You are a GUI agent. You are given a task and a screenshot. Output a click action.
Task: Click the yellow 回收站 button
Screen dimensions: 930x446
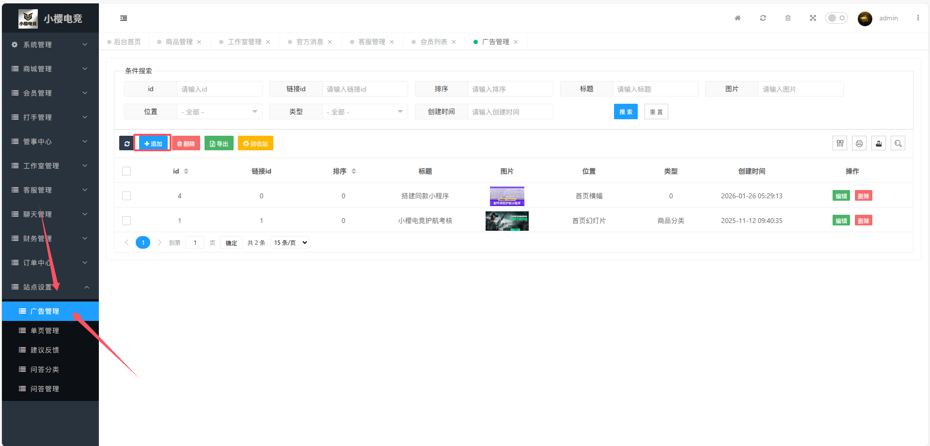255,143
